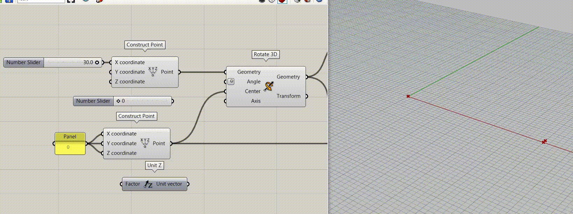Click the Geometry output of Rotate 3D

tap(288, 77)
